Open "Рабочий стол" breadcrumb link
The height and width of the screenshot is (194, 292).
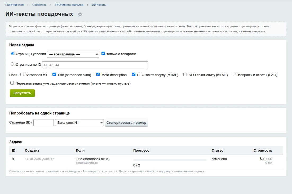(15, 5)
